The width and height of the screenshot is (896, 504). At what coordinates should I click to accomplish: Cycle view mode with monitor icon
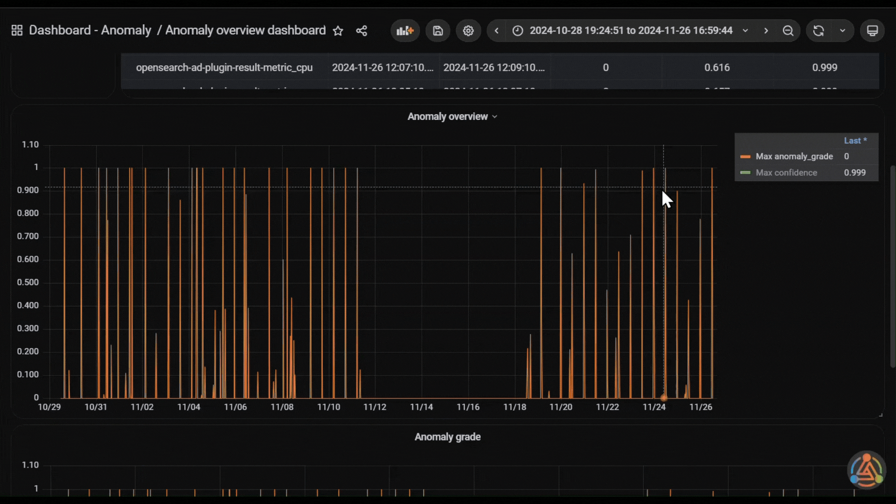click(x=872, y=31)
